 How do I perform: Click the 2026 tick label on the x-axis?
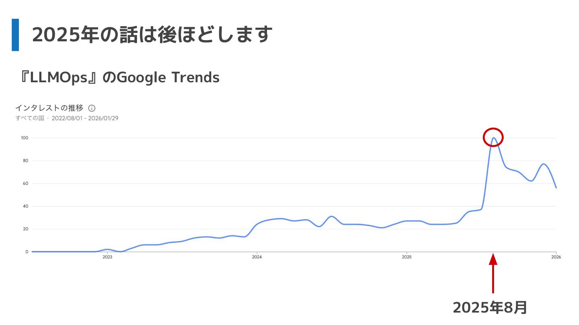[556, 257]
